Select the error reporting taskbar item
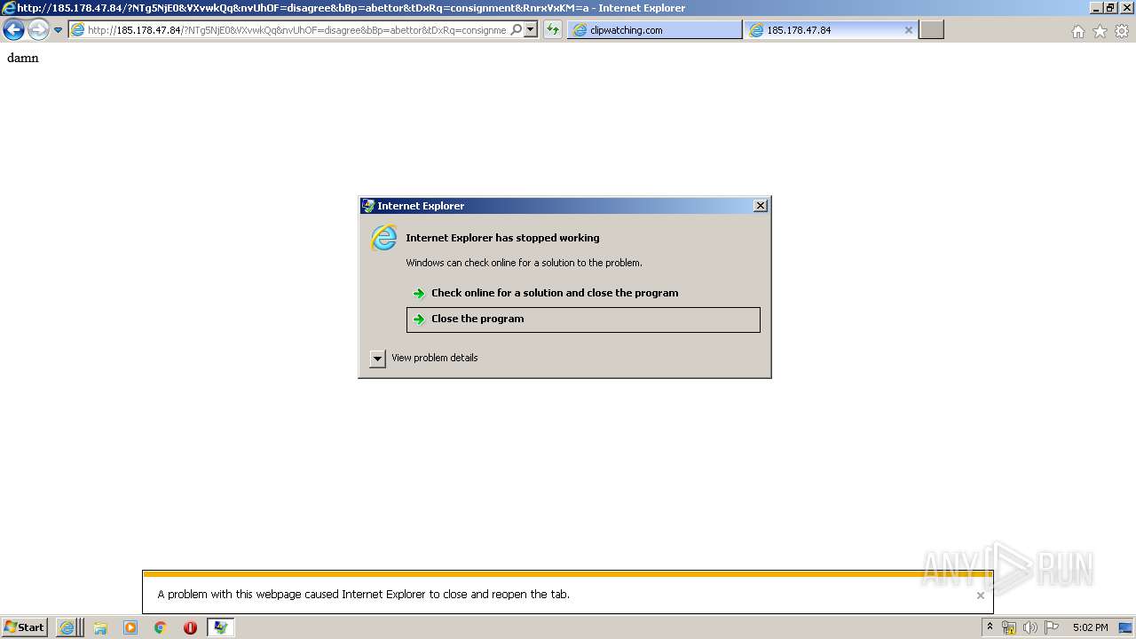Image resolution: width=1136 pixels, height=639 pixels. point(220,627)
